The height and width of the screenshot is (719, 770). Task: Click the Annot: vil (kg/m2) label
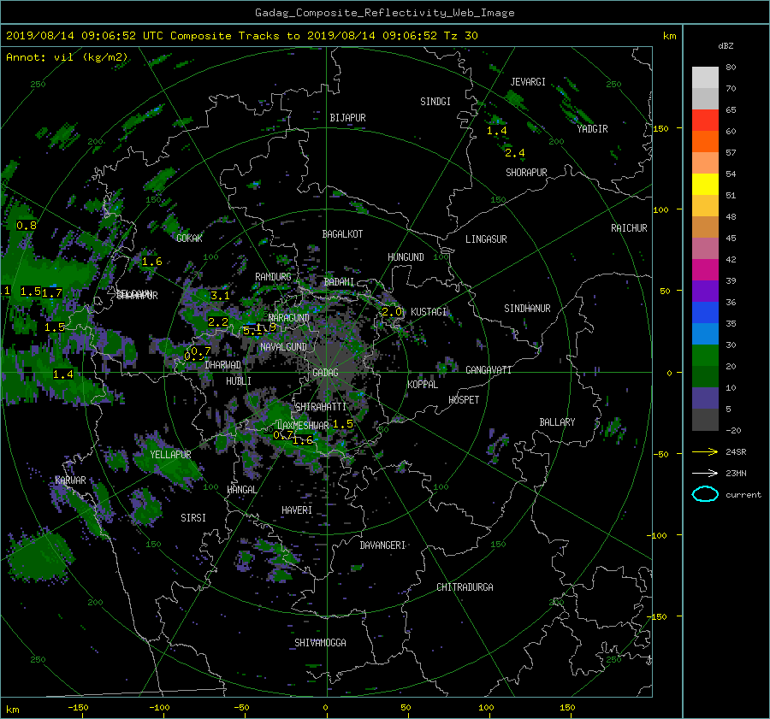point(67,57)
